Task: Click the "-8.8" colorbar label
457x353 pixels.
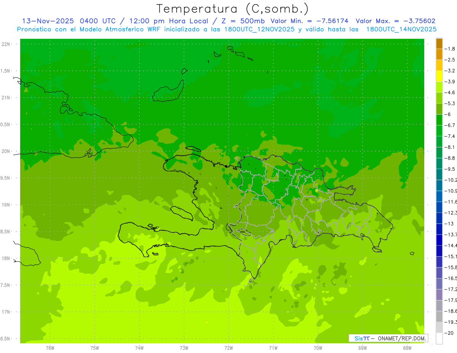Action: 450,158
